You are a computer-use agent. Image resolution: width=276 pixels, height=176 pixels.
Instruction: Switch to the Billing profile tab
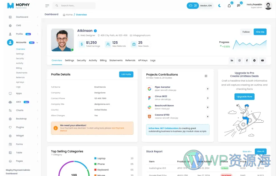(x=103, y=60)
